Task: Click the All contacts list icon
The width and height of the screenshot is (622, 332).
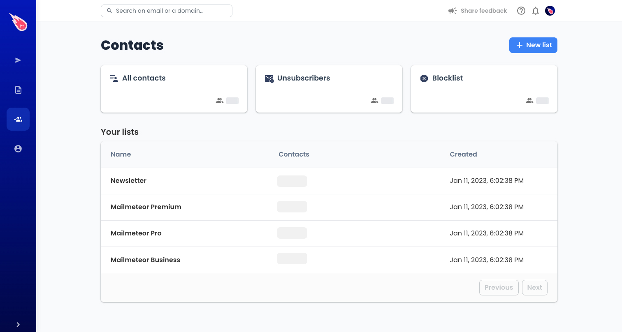Action: pyautogui.click(x=114, y=78)
